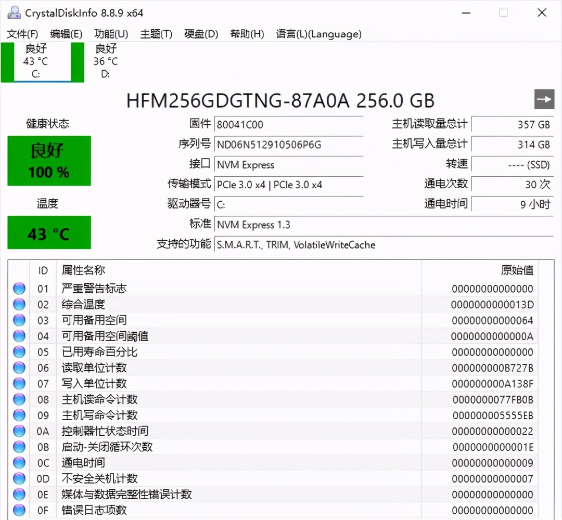The image size is (562, 520).
Task: Click the CrystalDiskInfo title bar icon
Action: click(13, 12)
